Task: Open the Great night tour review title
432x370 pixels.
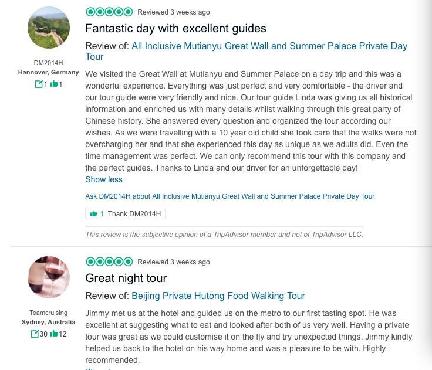Action: [126, 278]
